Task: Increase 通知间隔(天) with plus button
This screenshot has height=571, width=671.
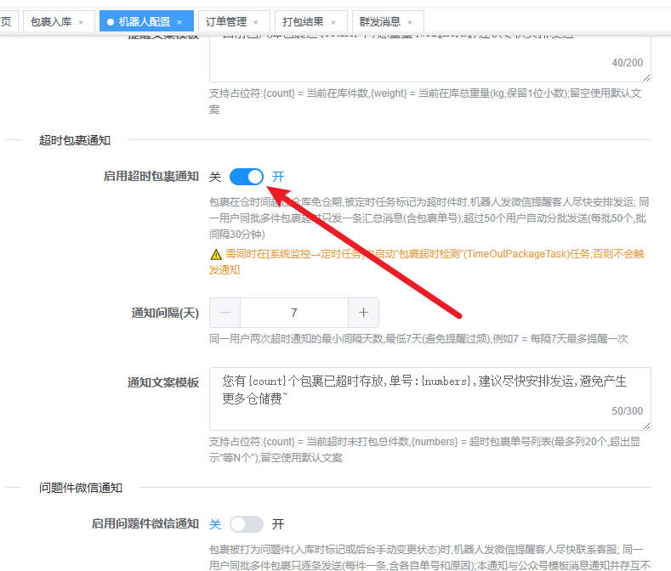Action: click(363, 313)
